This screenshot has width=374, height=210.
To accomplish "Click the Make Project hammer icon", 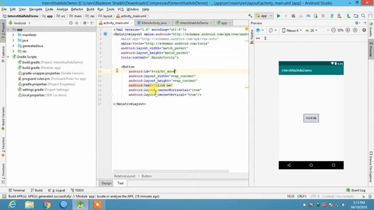I will coord(250,16).
